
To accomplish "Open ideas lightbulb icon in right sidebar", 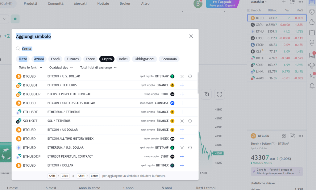I will point(312,43).
